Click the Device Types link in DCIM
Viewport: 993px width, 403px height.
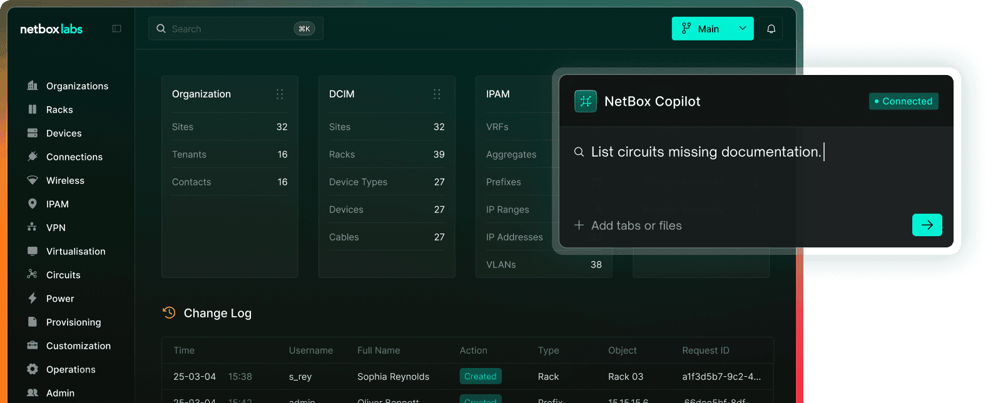click(x=358, y=182)
